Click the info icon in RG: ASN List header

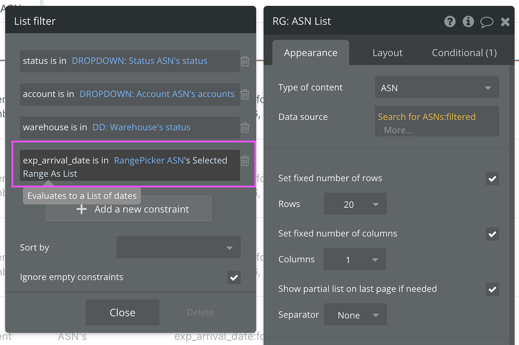(468, 21)
